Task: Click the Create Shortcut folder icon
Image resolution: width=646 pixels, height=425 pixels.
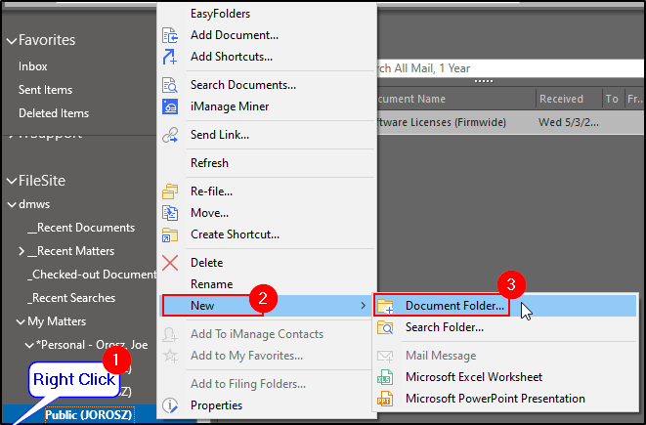Action: 170,234
